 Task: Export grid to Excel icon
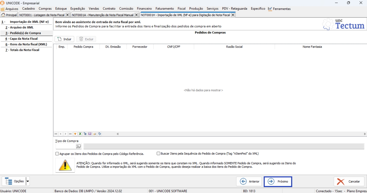80,134
